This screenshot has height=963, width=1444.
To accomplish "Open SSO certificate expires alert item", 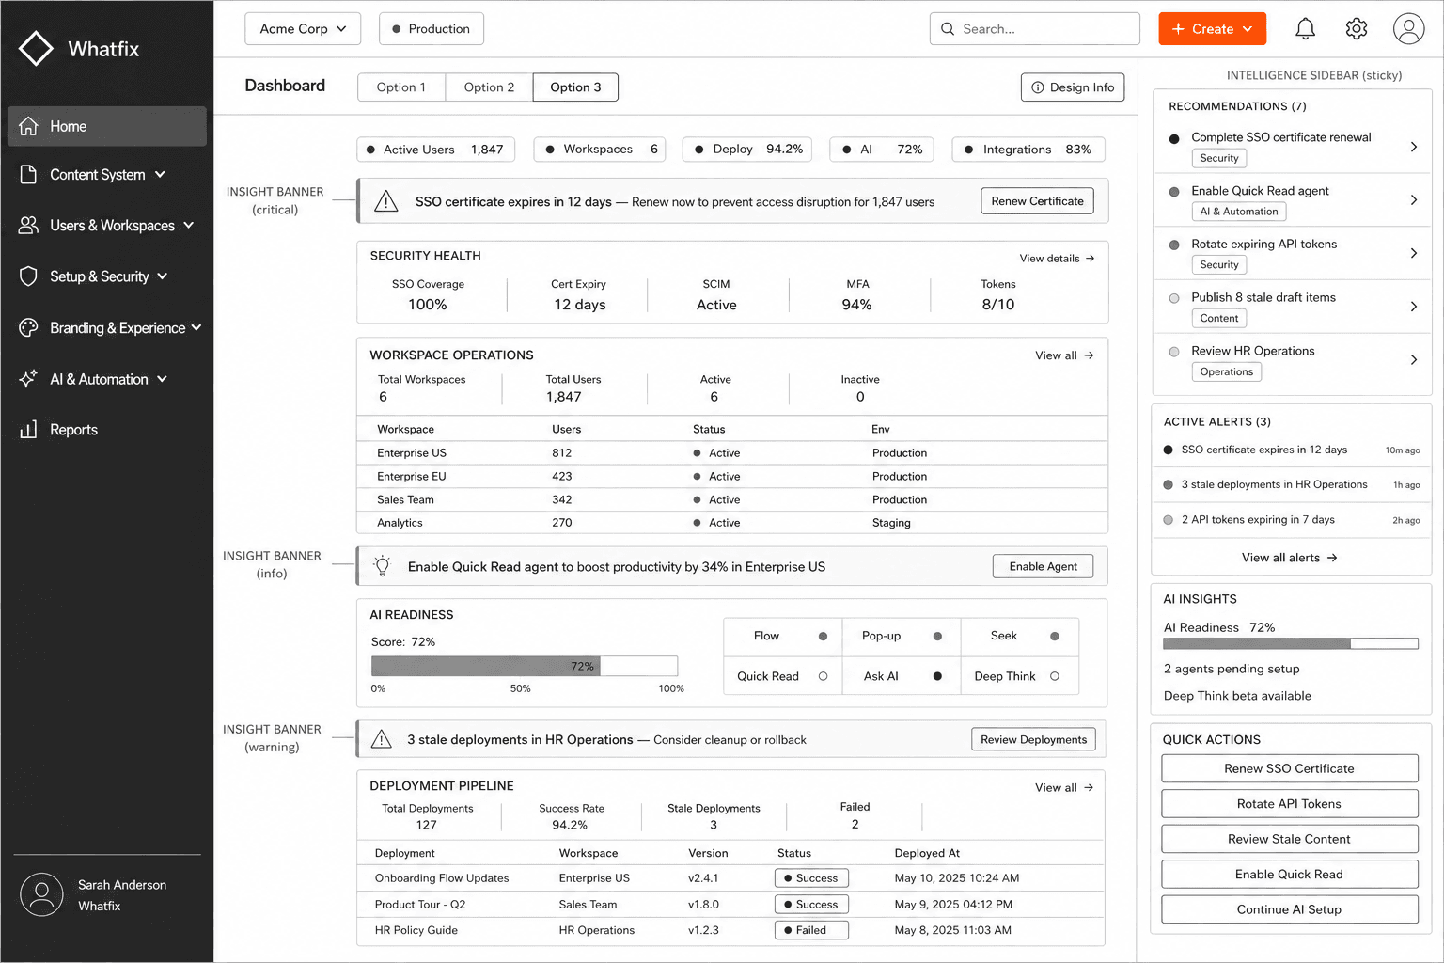I will 1292,450.
